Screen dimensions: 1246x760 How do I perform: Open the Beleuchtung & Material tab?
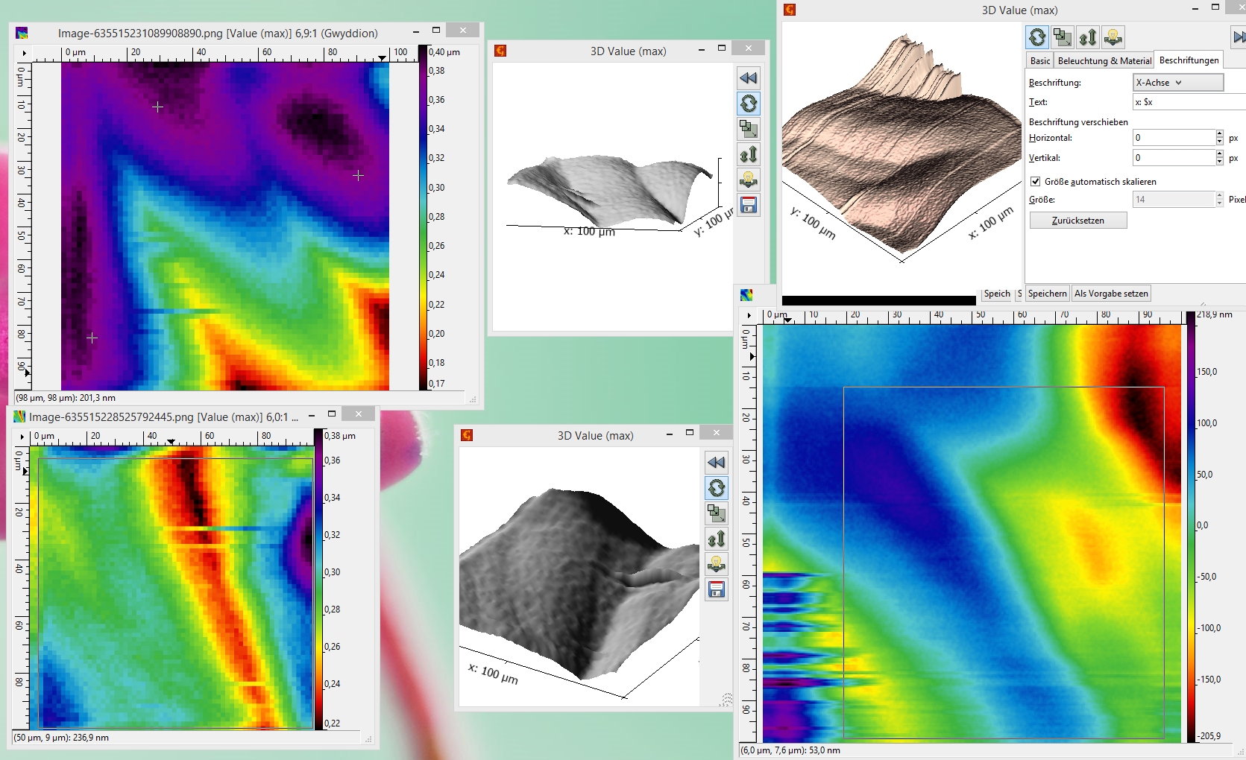1104,61
